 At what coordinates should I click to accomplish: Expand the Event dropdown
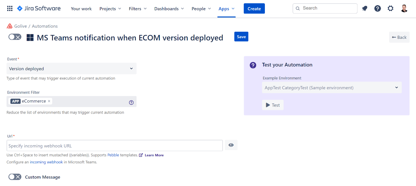pyautogui.click(x=71, y=69)
